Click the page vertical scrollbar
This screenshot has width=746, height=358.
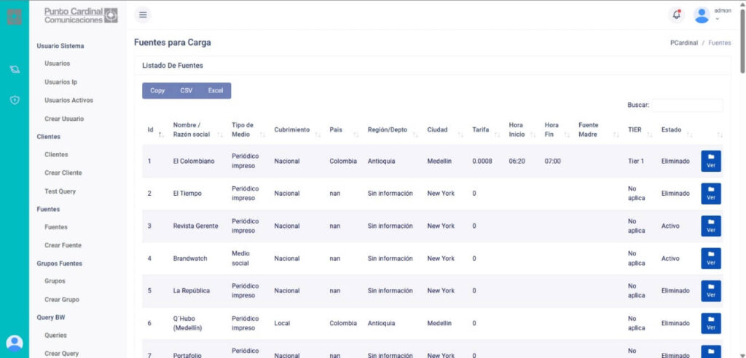[742, 41]
